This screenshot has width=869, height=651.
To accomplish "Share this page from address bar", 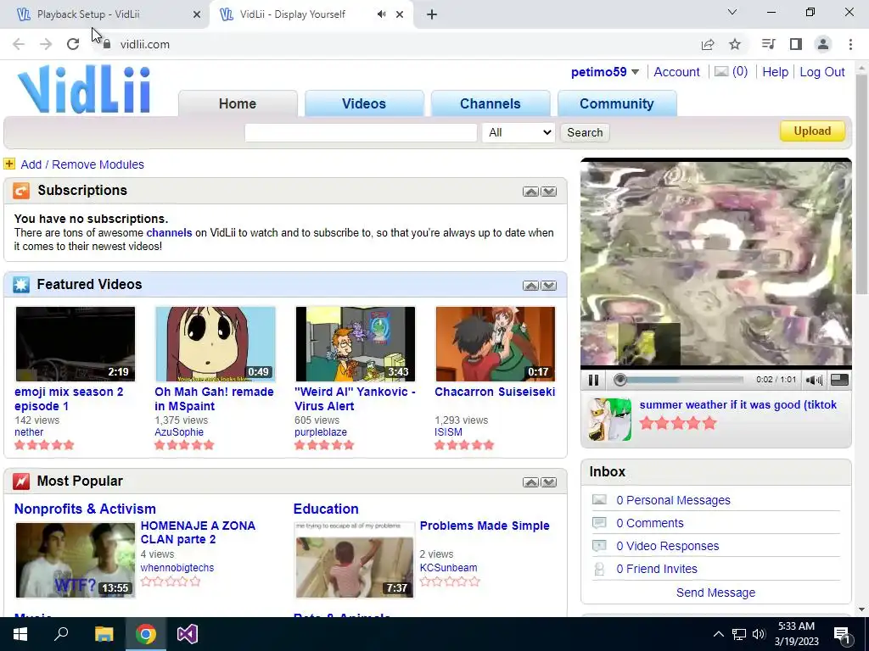I will (x=708, y=44).
